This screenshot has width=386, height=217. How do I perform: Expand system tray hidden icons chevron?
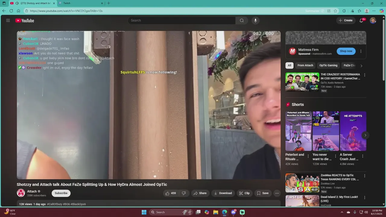(342, 212)
